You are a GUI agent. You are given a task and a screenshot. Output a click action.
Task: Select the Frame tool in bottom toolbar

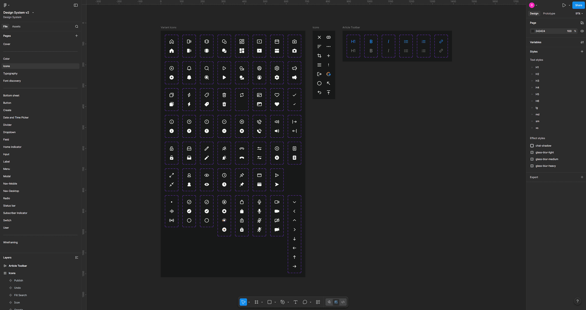coord(256,302)
